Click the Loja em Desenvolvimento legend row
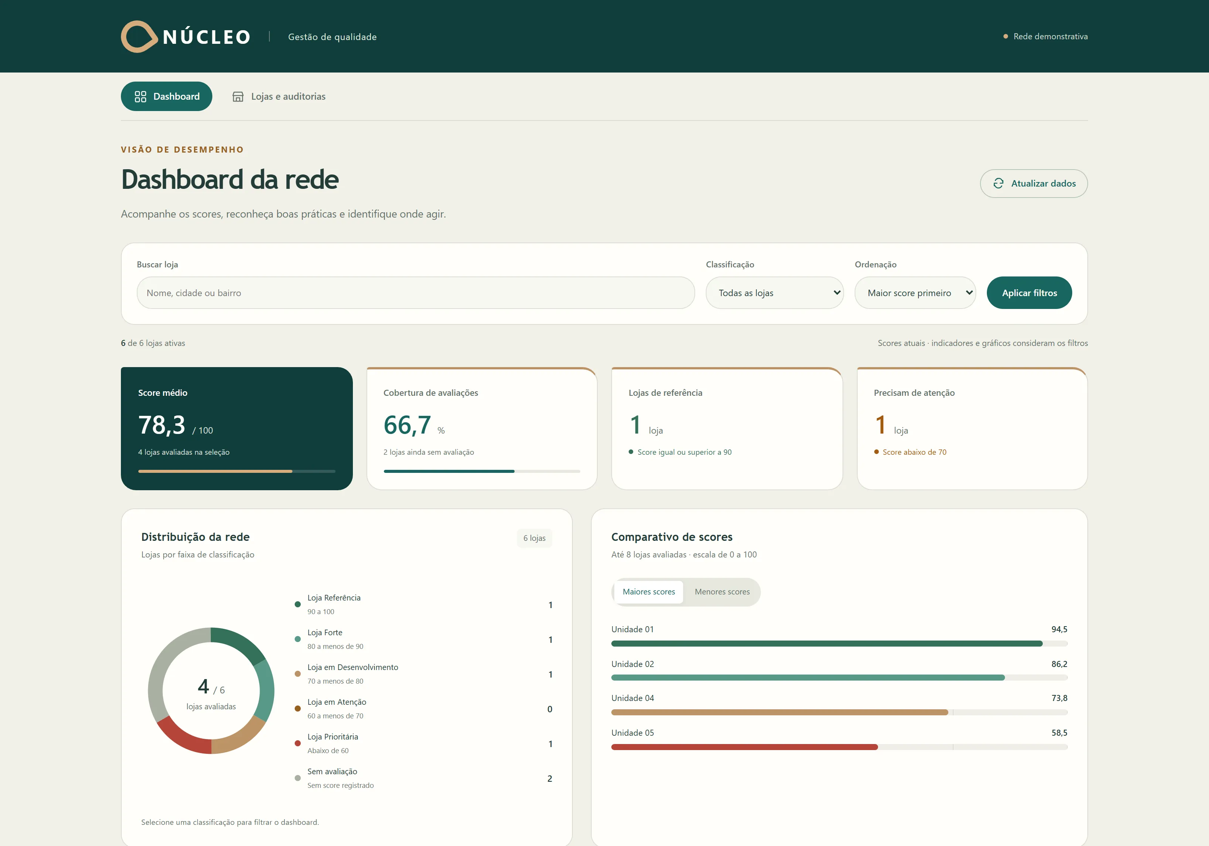This screenshot has width=1209, height=846. 424,674
